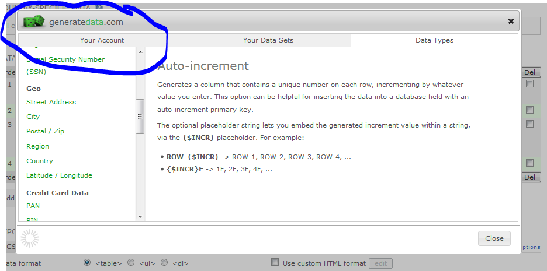The width and height of the screenshot is (547, 271).
Task: Tick the delete checkbox for row 4
Action: click(x=529, y=163)
